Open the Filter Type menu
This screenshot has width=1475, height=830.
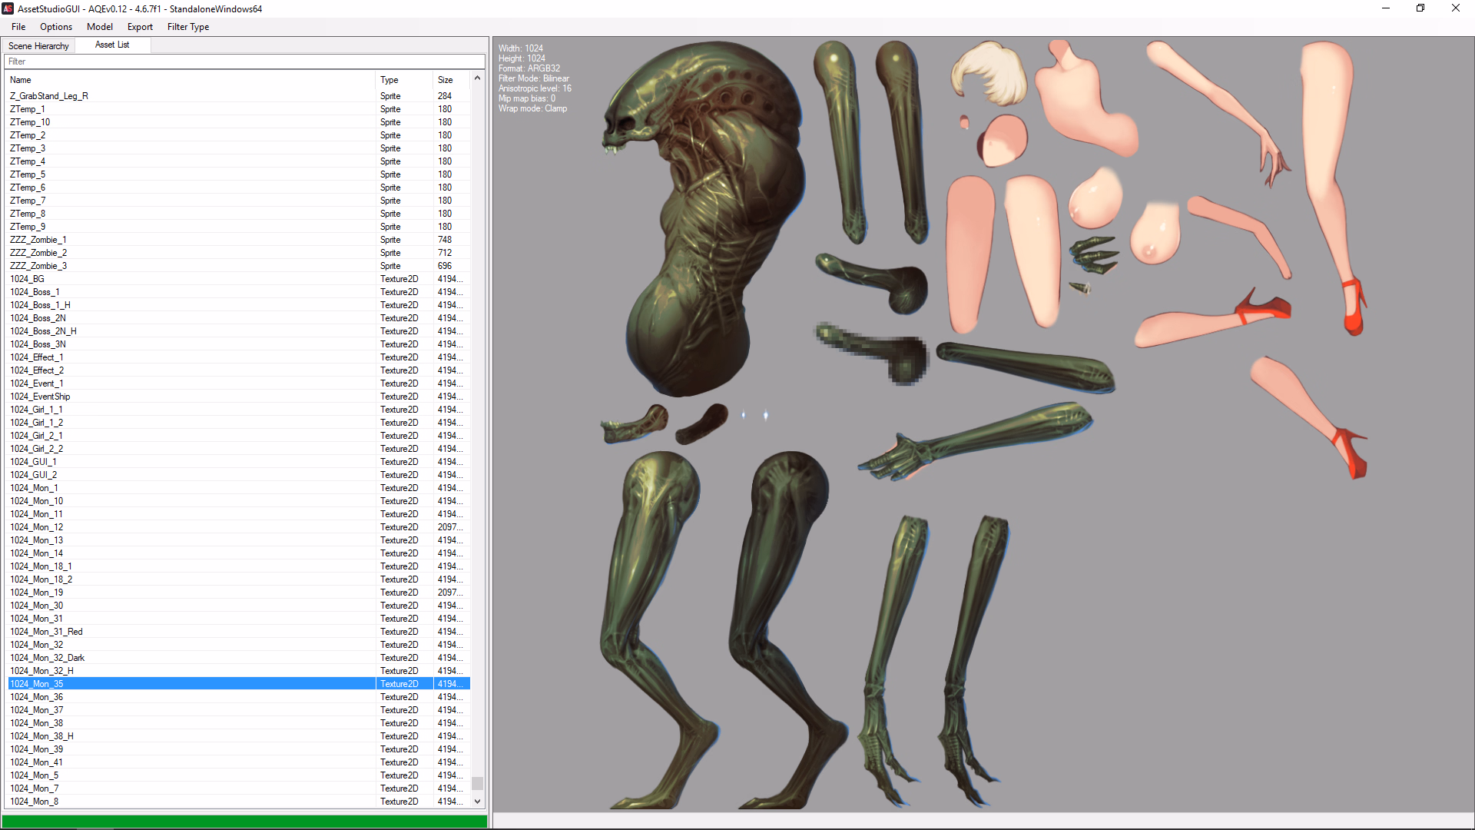[188, 27]
